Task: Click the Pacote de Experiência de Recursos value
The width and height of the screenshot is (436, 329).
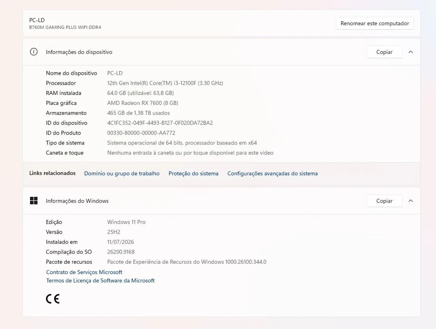Action: [187, 262]
